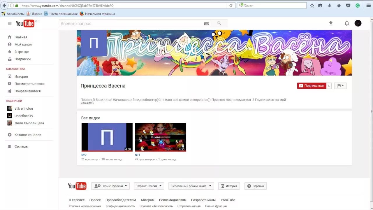Click in the browser address bar
Screen dimensions: 373x210
click(x=122, y=6)
